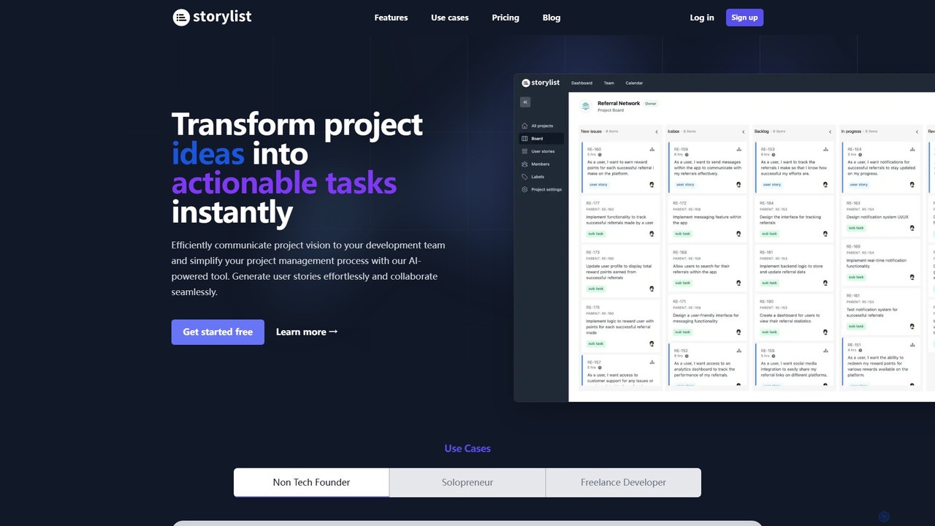Click the assignee avatar on card RE-161
The height and width of the screenshot is (526, 935).
(x=912, y=326)
